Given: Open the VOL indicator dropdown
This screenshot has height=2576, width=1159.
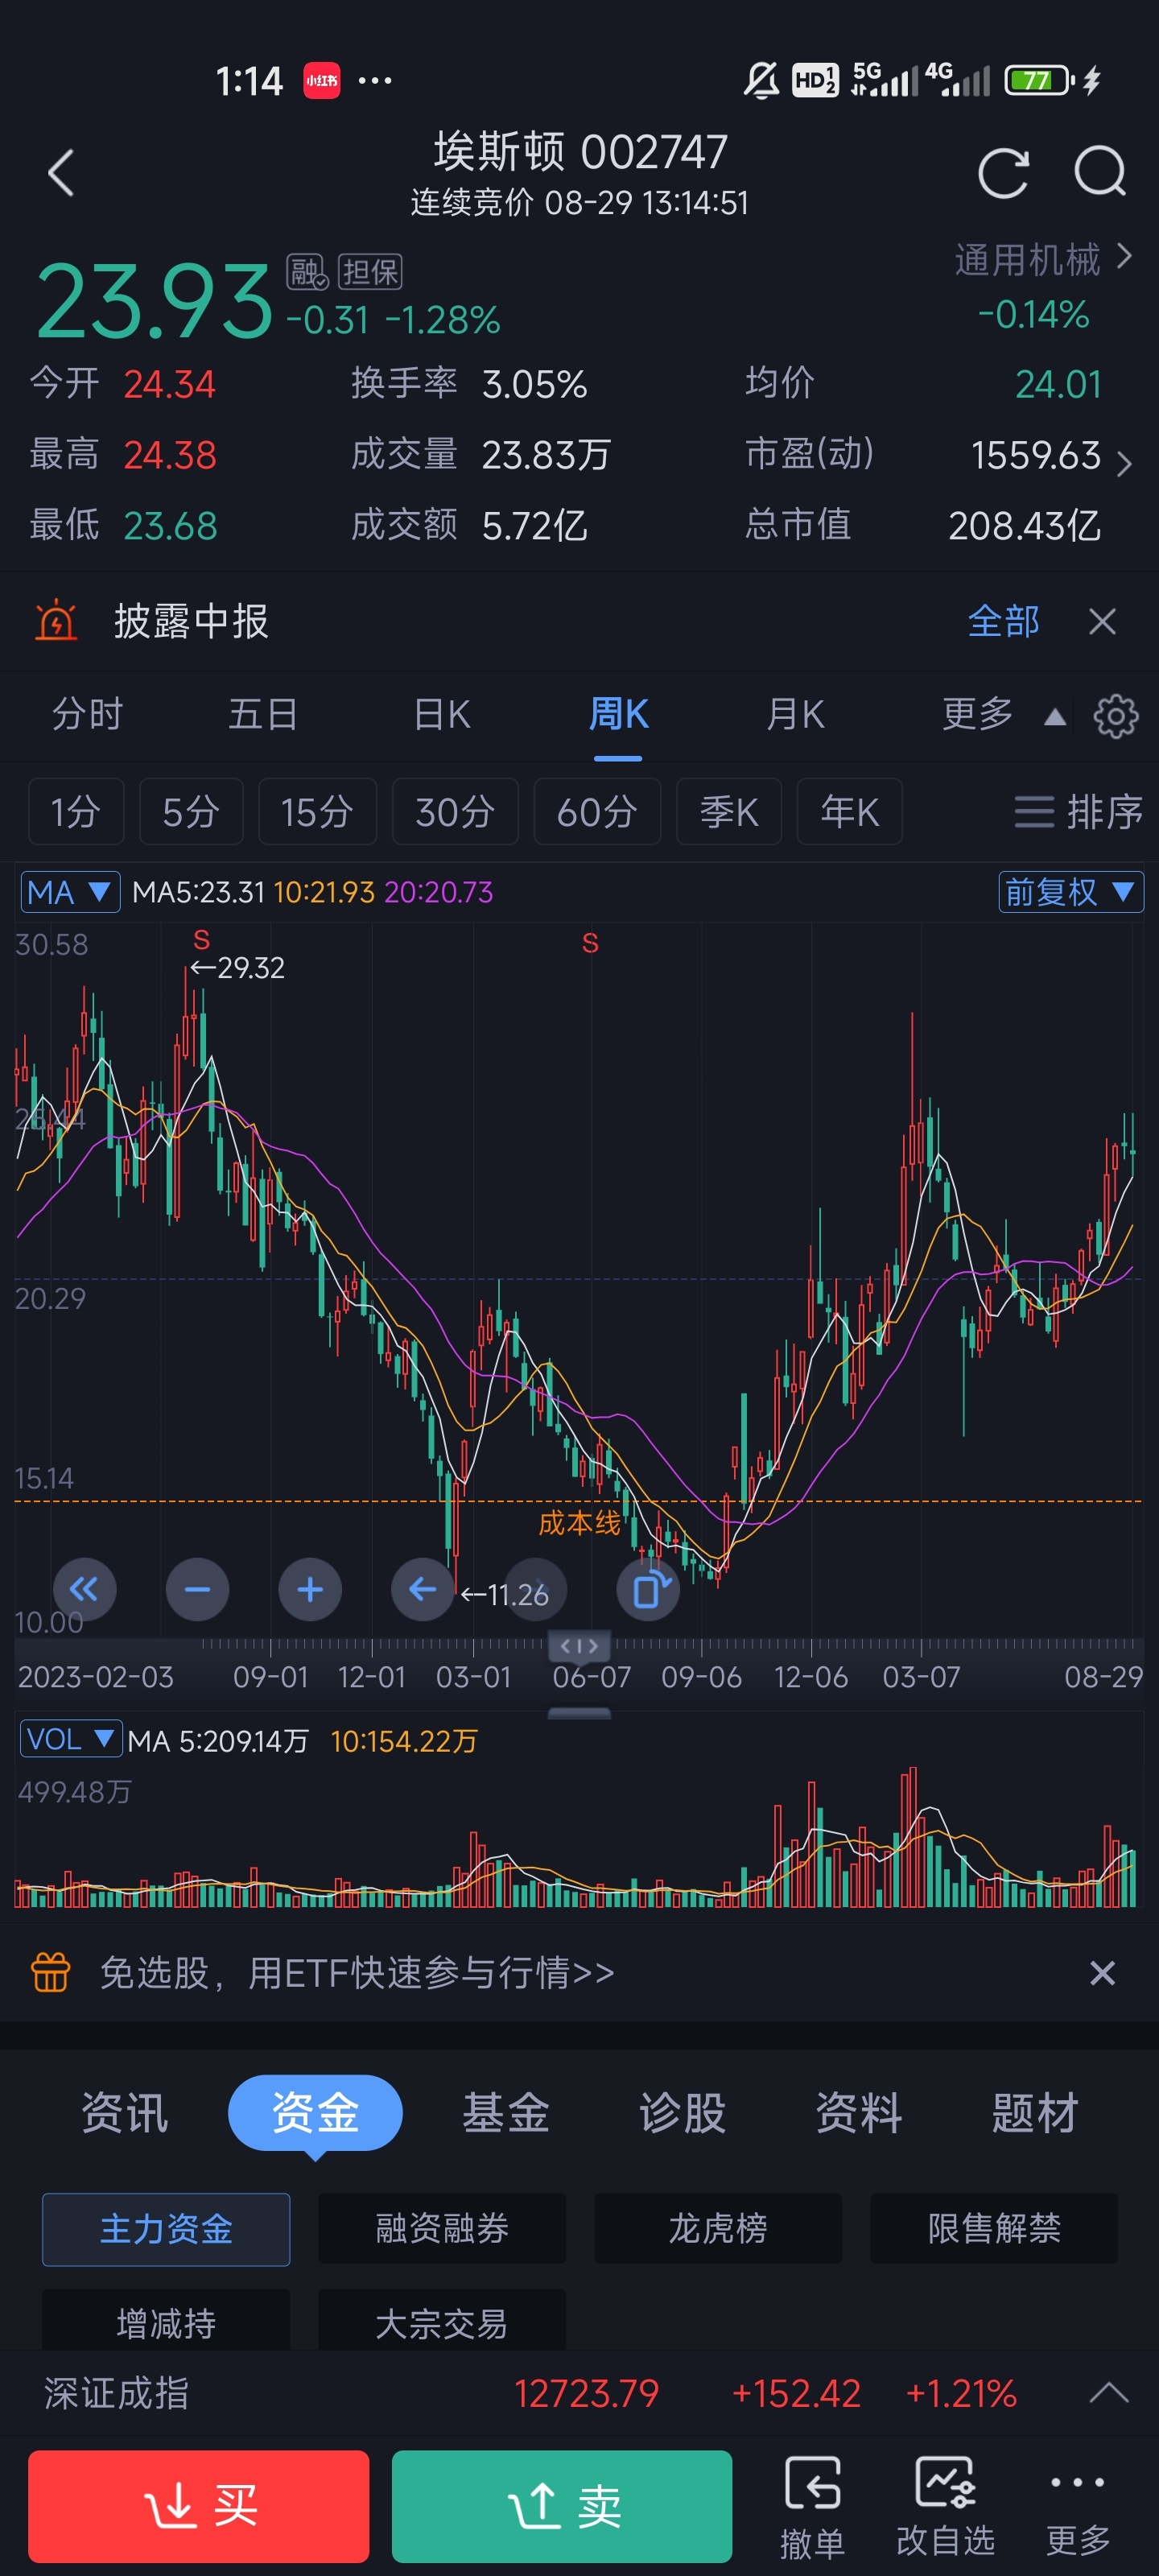Looking at the screenshot, I should 71,1739.
